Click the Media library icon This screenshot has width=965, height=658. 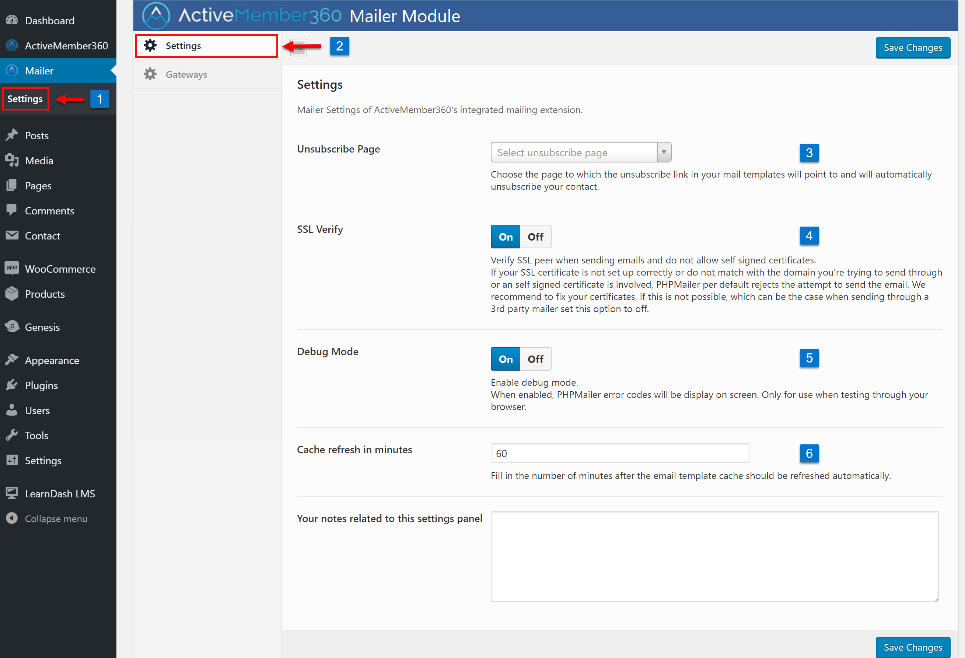(12, 160)
